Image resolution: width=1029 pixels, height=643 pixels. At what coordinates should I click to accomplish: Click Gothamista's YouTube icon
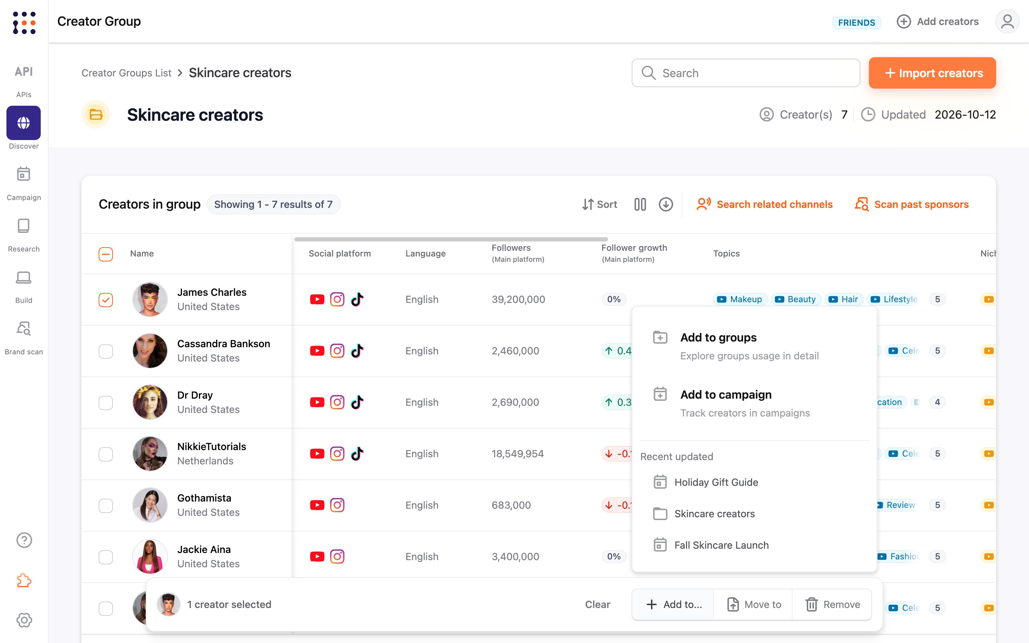317,505
